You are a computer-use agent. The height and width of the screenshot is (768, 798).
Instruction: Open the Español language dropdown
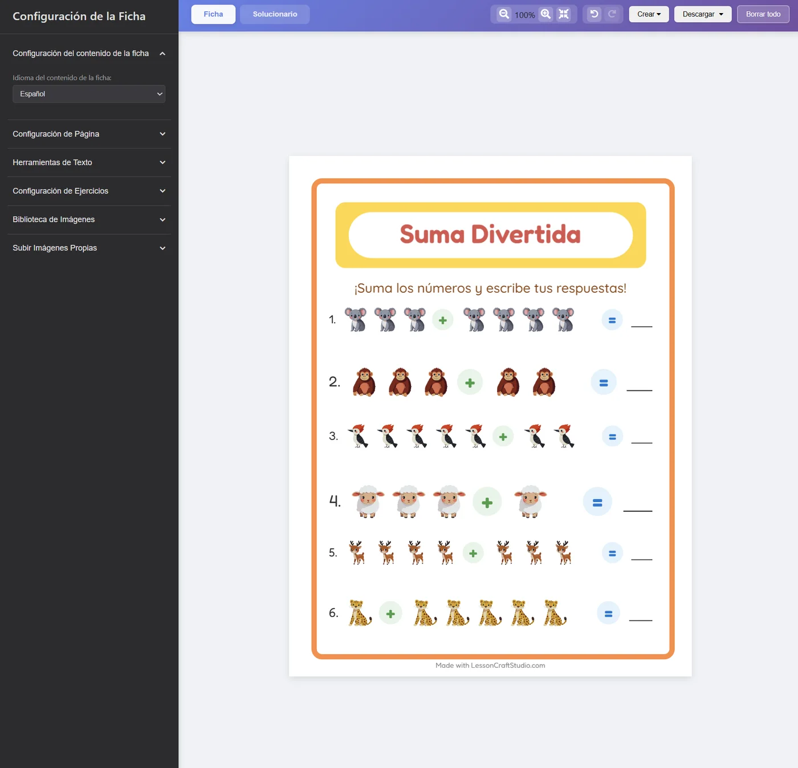tap(89, 94)
